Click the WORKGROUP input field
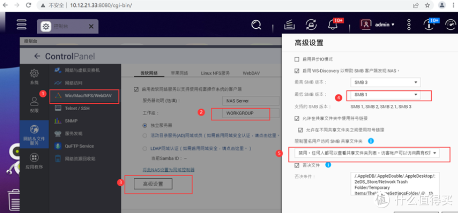The width and height of the screenshot is (458, 213). point(251,113)
